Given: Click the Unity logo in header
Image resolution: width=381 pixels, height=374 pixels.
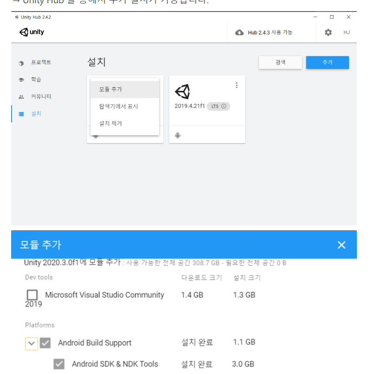Looking at the screenshot, I should click(32, 32).
